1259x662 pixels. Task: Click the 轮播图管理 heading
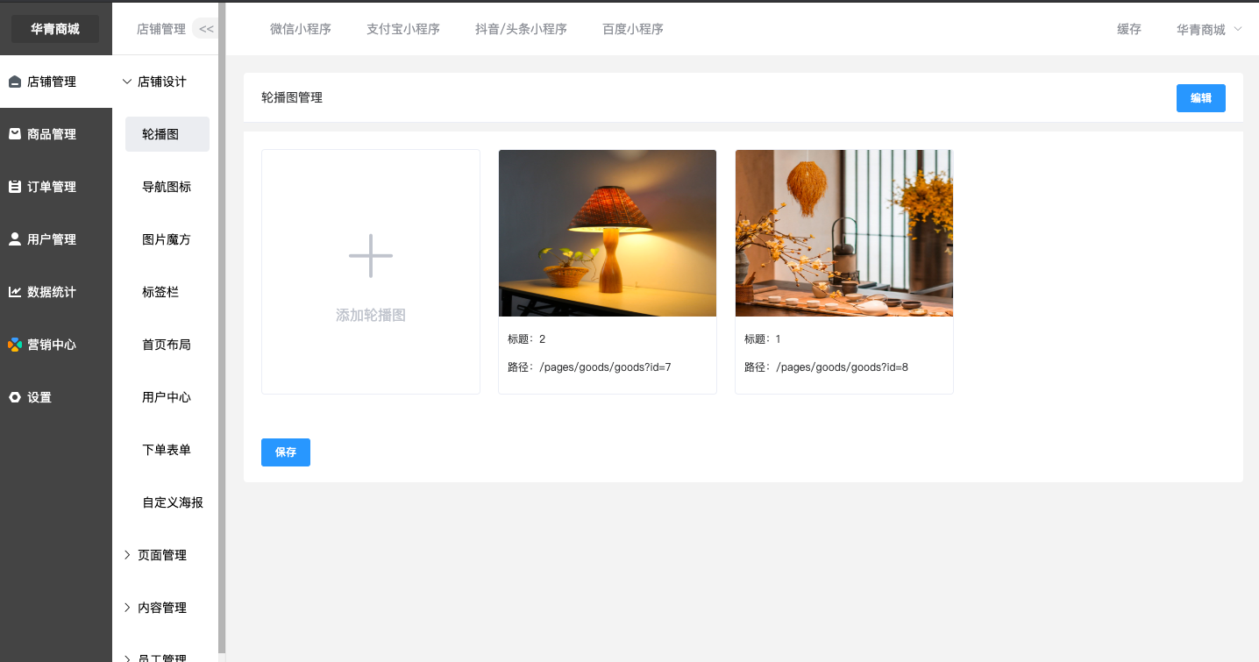(x=292, y=97)
